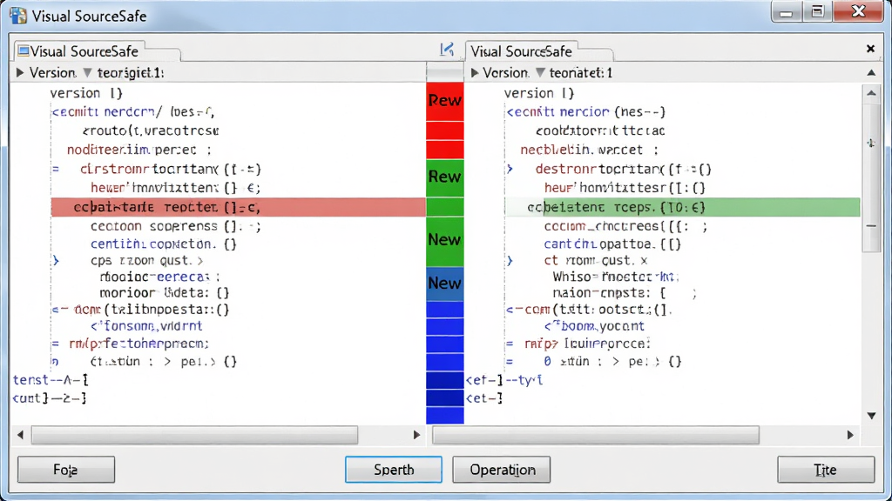Click the Tite button

point(826,470)
